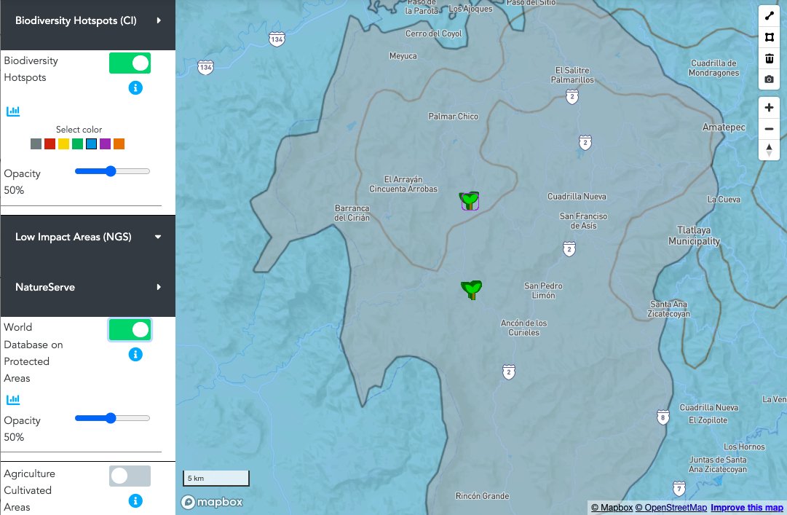Choose the blue color swatch

point(91,144)
